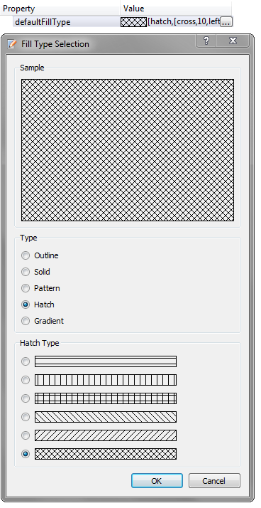The image size is (261, 508).
Task: Click the Fill Type Selection title icon
Action: point(12,43)
